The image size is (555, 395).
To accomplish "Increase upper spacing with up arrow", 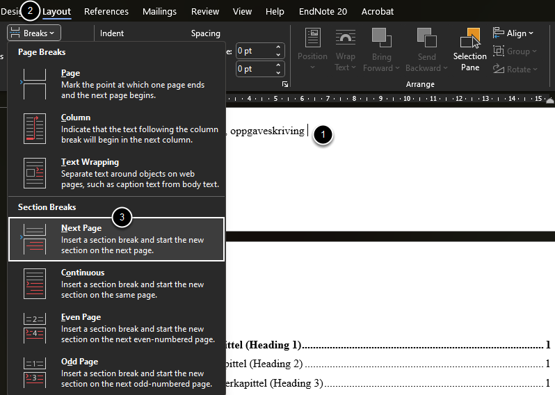I will click(x=278, y=47).
